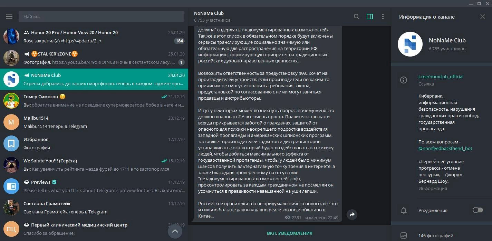Toggle the channel info side panel
Viewport: 492px width, 241px height.
[370, 17]
